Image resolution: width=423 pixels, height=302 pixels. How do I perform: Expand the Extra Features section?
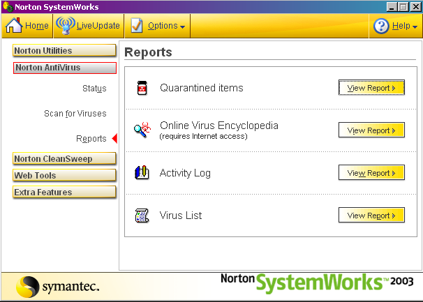tap(64, 192)
